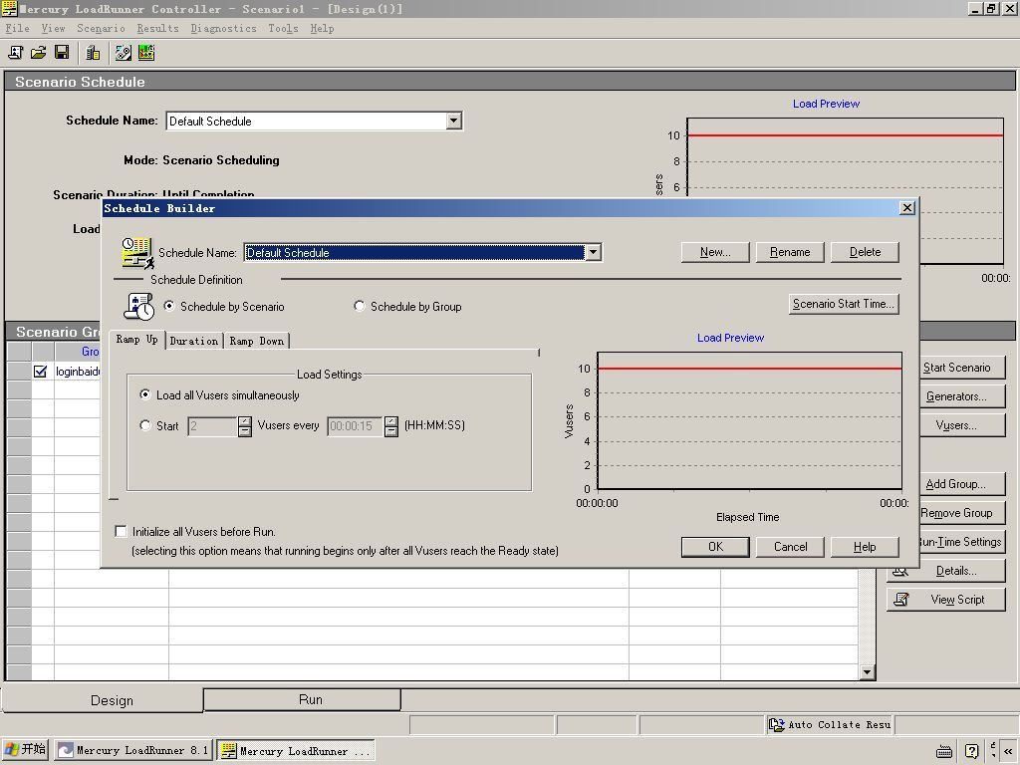
Task: Click the Analyze Results chart toolbar icon
Action: pos(146,52)
